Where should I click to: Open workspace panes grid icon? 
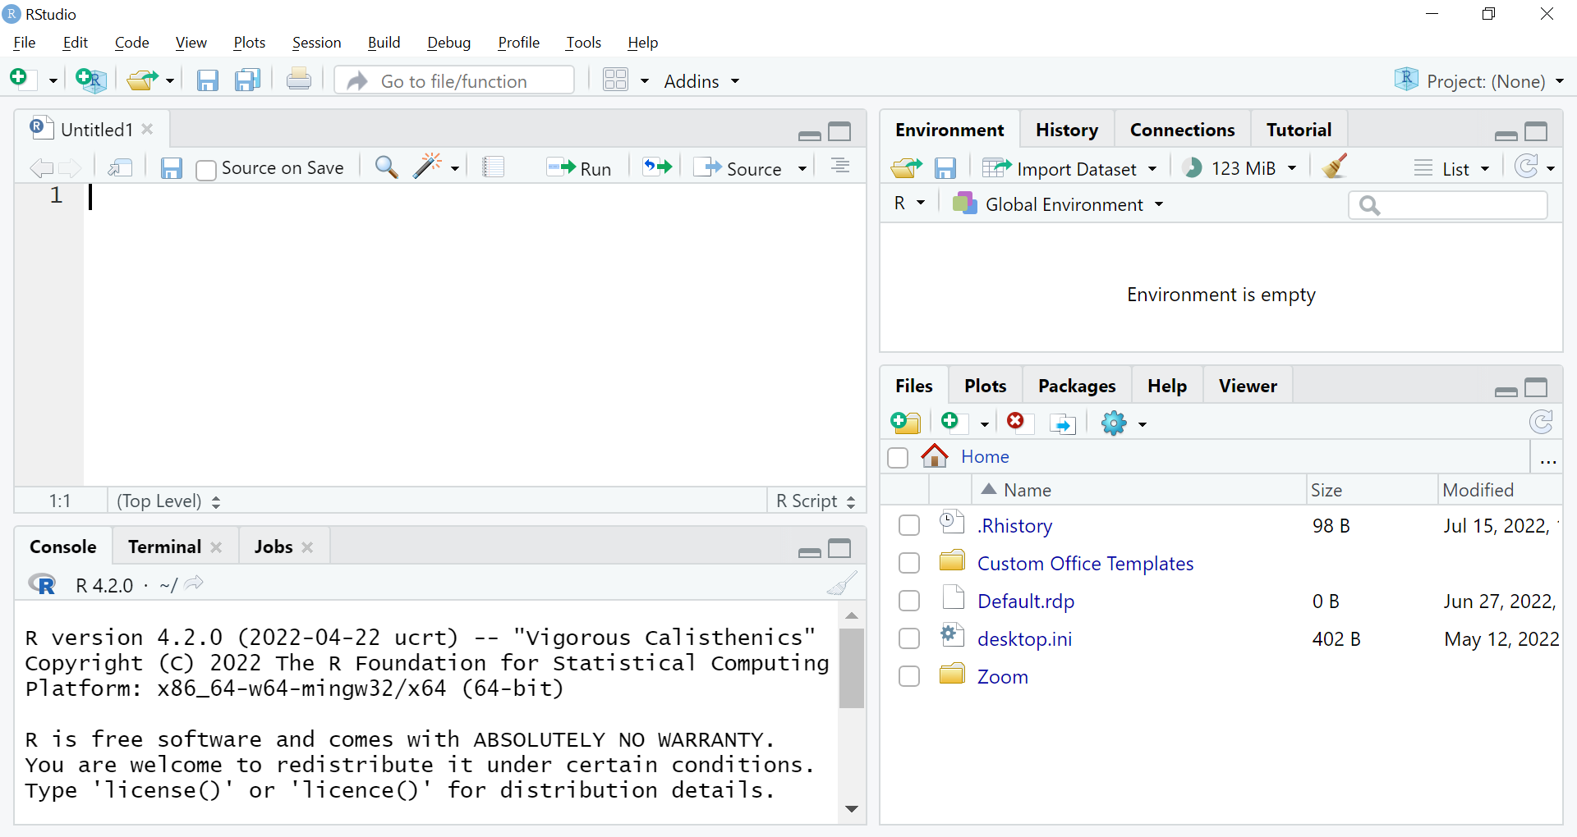click(x=615, y=80)
